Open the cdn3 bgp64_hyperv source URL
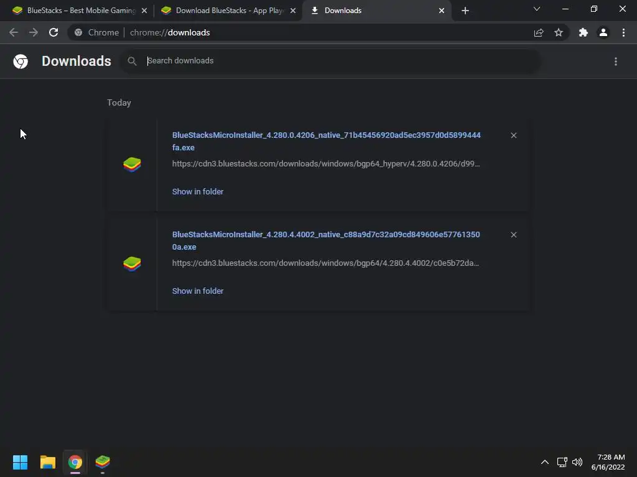This screenshot has width=637, height=477. (x=326, y=164)
